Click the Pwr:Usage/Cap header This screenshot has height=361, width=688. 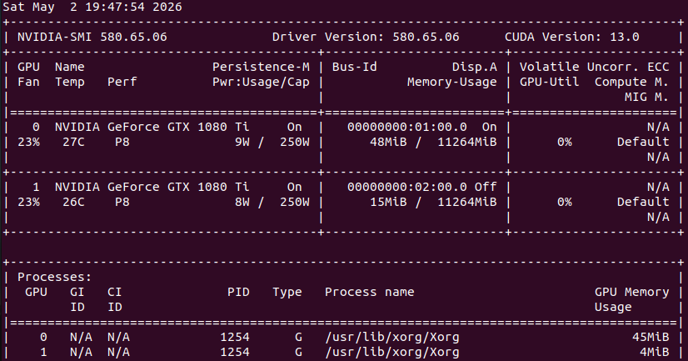tap(261, 83)
